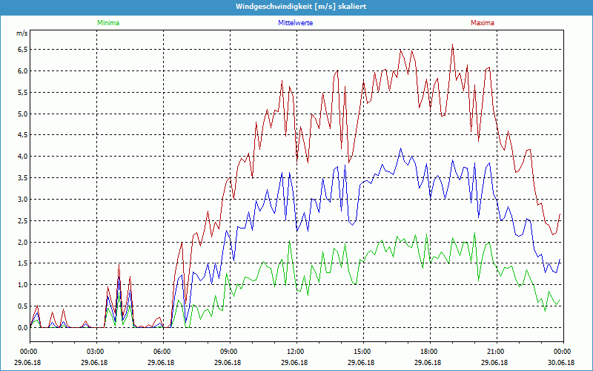Click the 12:00 time marker on the x-axis
Screen dimensions: 593x371
(x=295, y=351)
